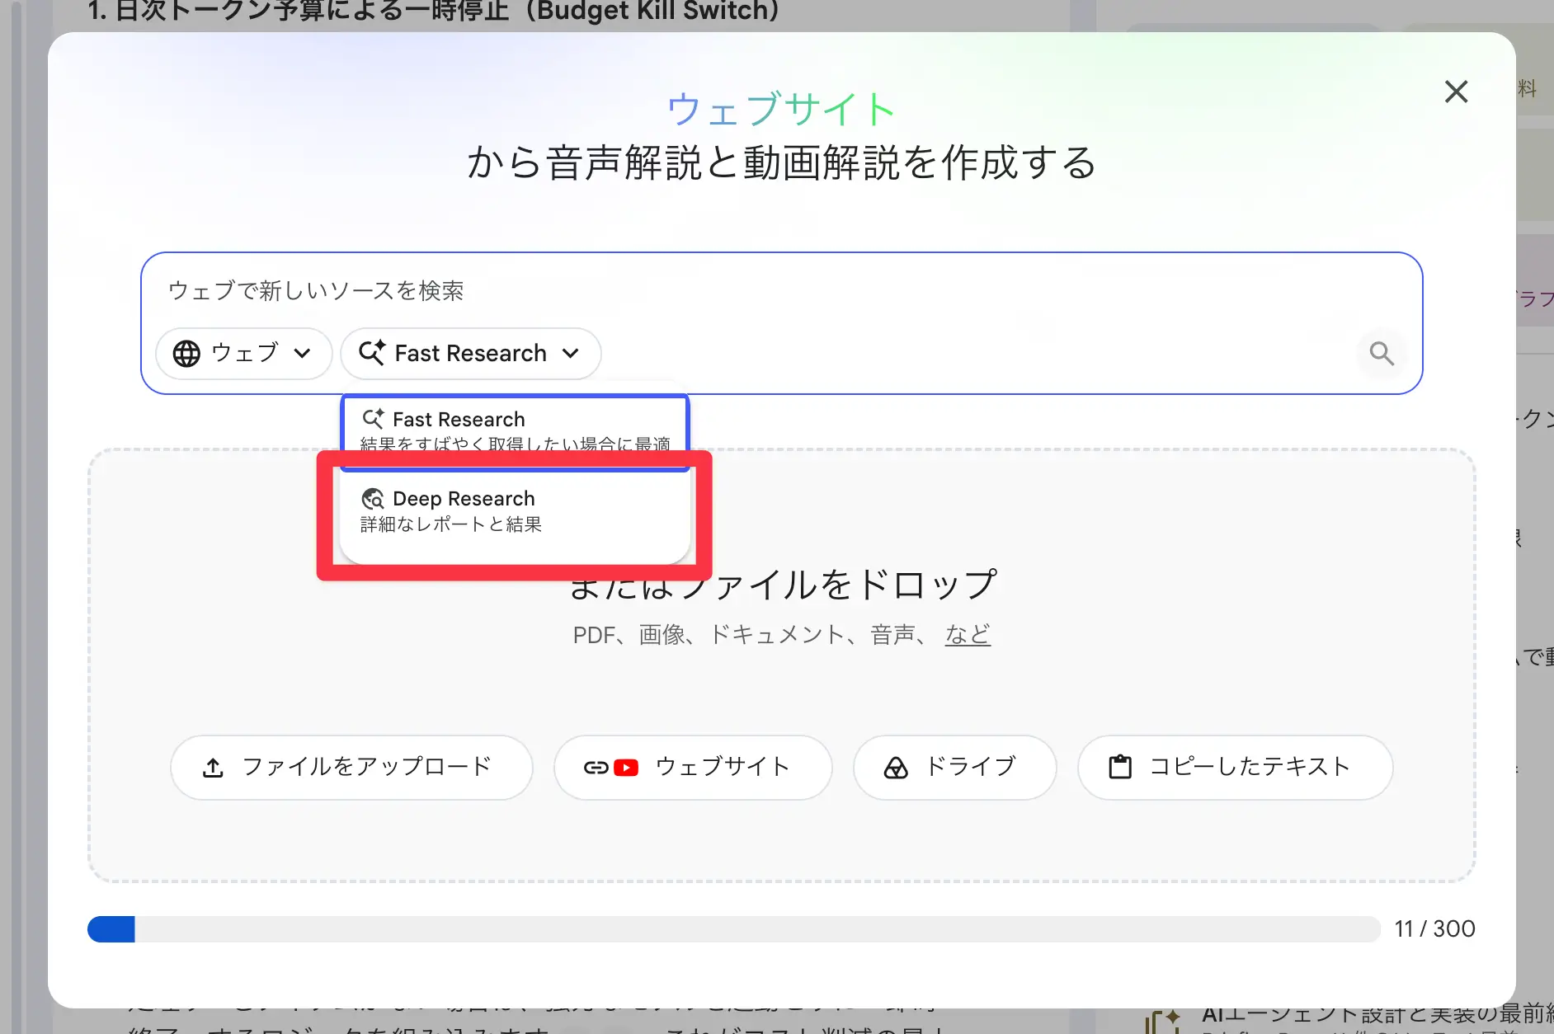
Task: Select the Fast Research menu option
Action: coord(515,431)
